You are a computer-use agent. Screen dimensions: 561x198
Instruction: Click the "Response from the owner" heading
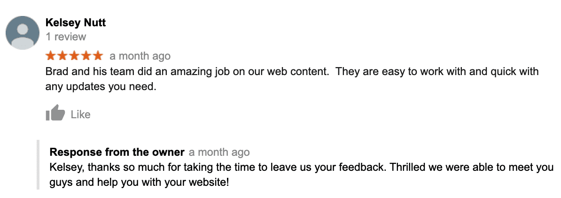point(117,152)
